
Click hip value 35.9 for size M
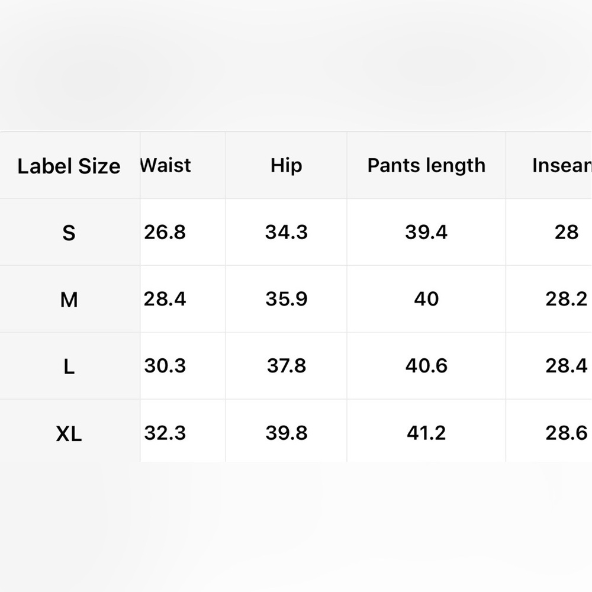287,299
